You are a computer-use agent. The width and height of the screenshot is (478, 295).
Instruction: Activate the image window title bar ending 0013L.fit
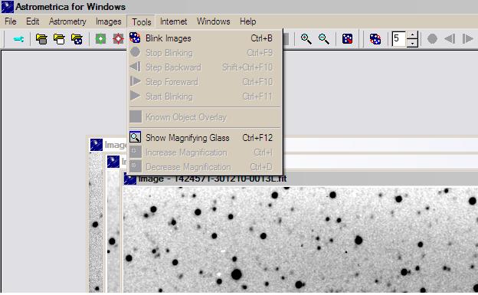(300, 179)
